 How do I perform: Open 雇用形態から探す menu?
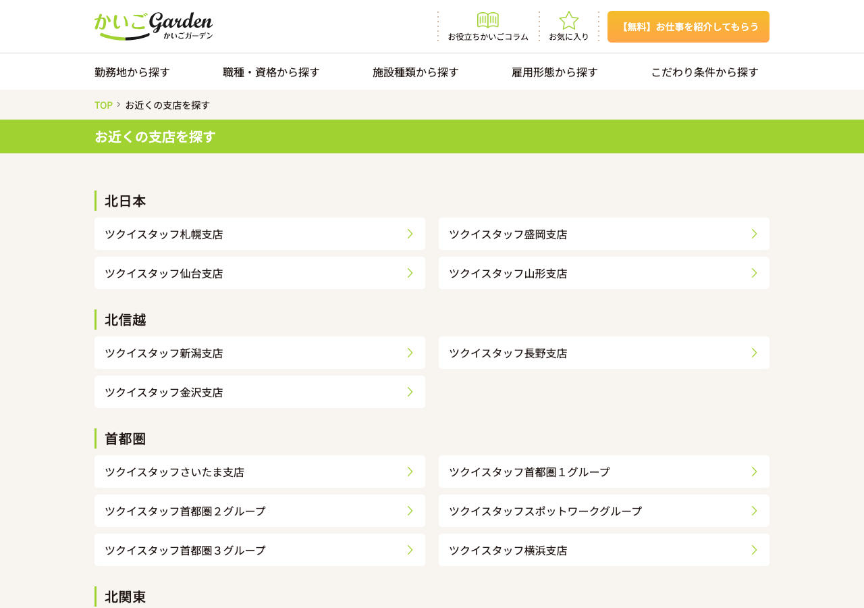point(555,72)
